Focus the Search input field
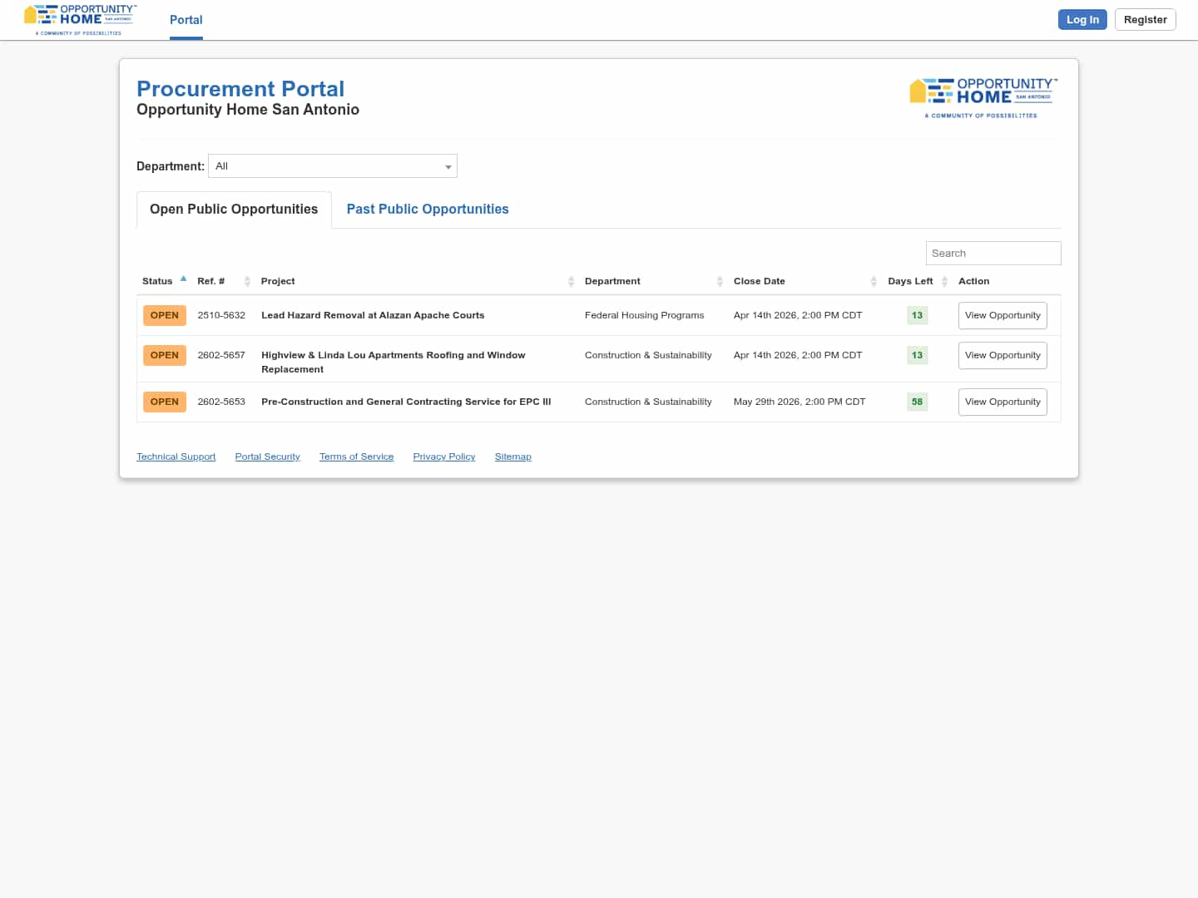The image size is (1198, 898). click(x=993, y=254)
